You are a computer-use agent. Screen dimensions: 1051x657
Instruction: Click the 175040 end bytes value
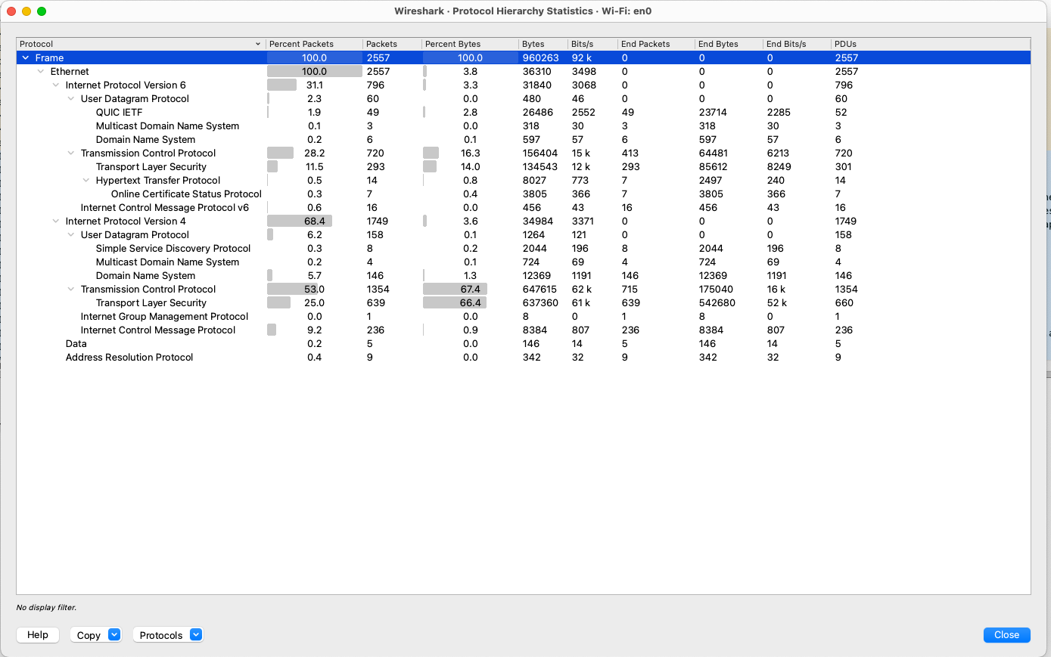(716, 290)
